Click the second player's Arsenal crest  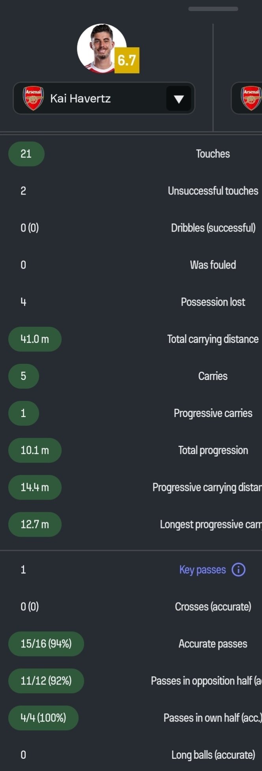tap(251, 98)
